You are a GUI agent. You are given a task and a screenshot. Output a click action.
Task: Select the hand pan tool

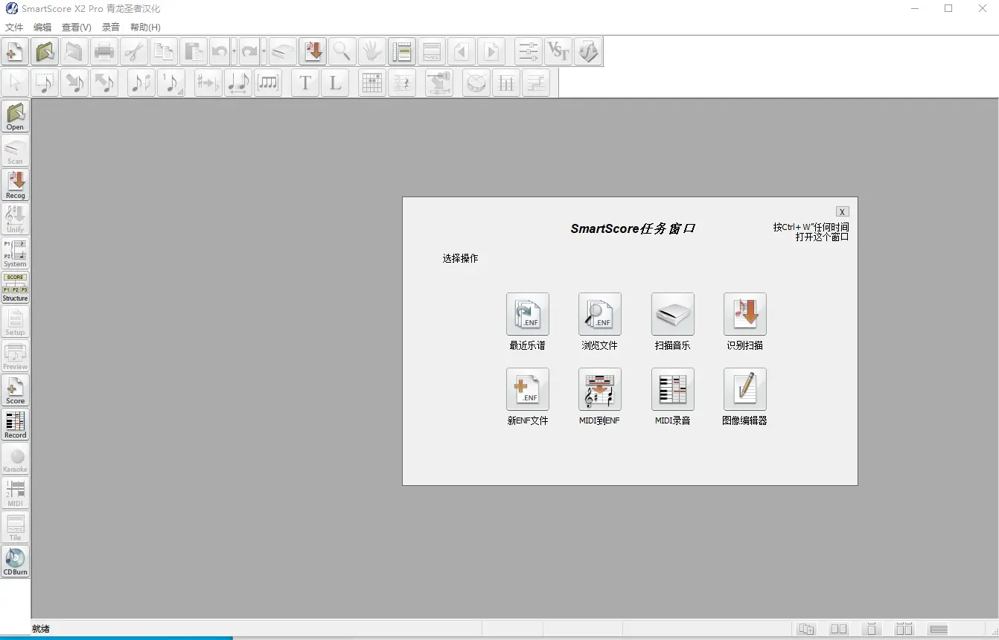click(x=372, y=52)
